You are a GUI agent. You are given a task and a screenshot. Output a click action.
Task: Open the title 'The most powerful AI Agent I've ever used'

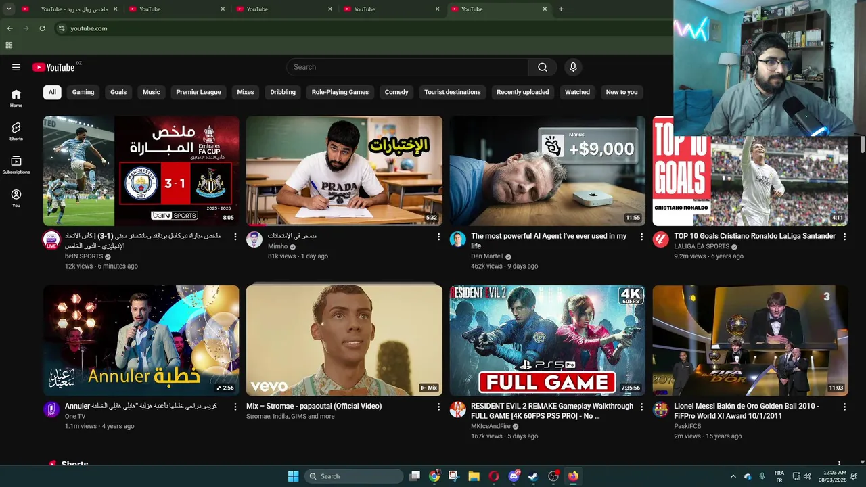tap(549, 241)
